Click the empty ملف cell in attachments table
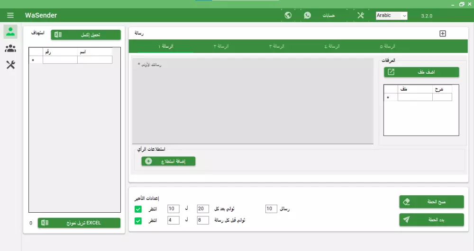 (x=415, y=97)
